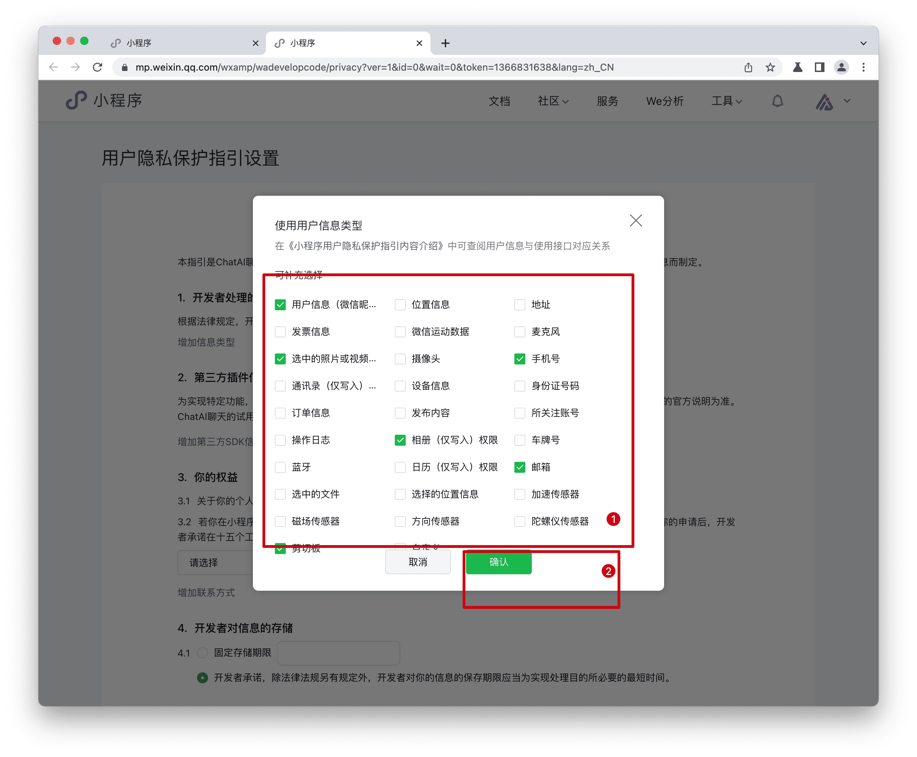Bookmark this page with the star icon

pos(770,67)
